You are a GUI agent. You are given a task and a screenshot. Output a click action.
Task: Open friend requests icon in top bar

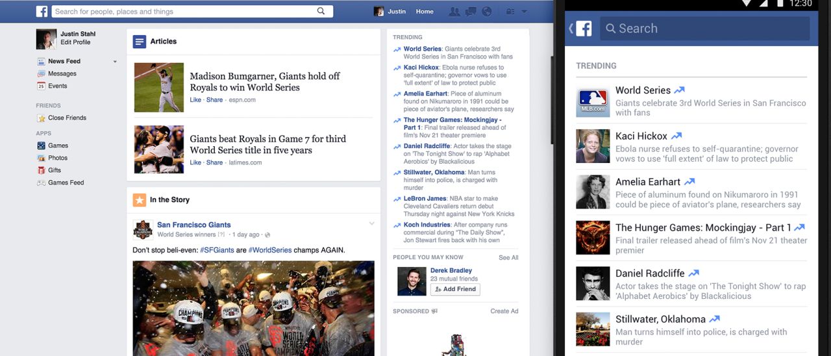pyautogui.click(x=454, y=12)
